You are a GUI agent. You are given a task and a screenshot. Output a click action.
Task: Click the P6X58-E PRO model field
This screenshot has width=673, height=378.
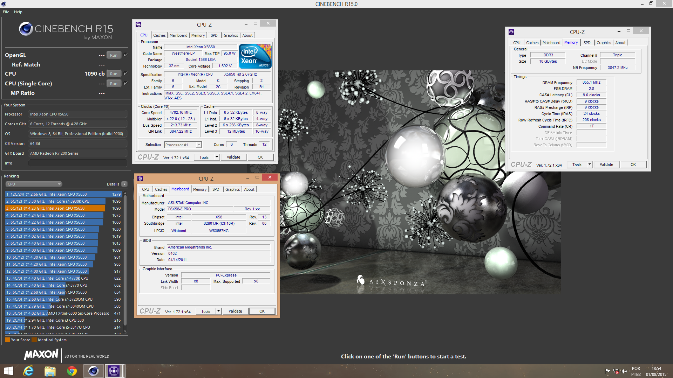point(200,209)
